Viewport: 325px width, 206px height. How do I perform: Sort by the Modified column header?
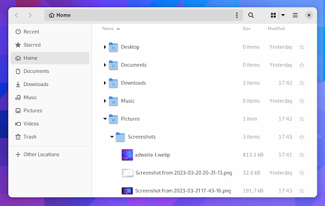[276, 28]
